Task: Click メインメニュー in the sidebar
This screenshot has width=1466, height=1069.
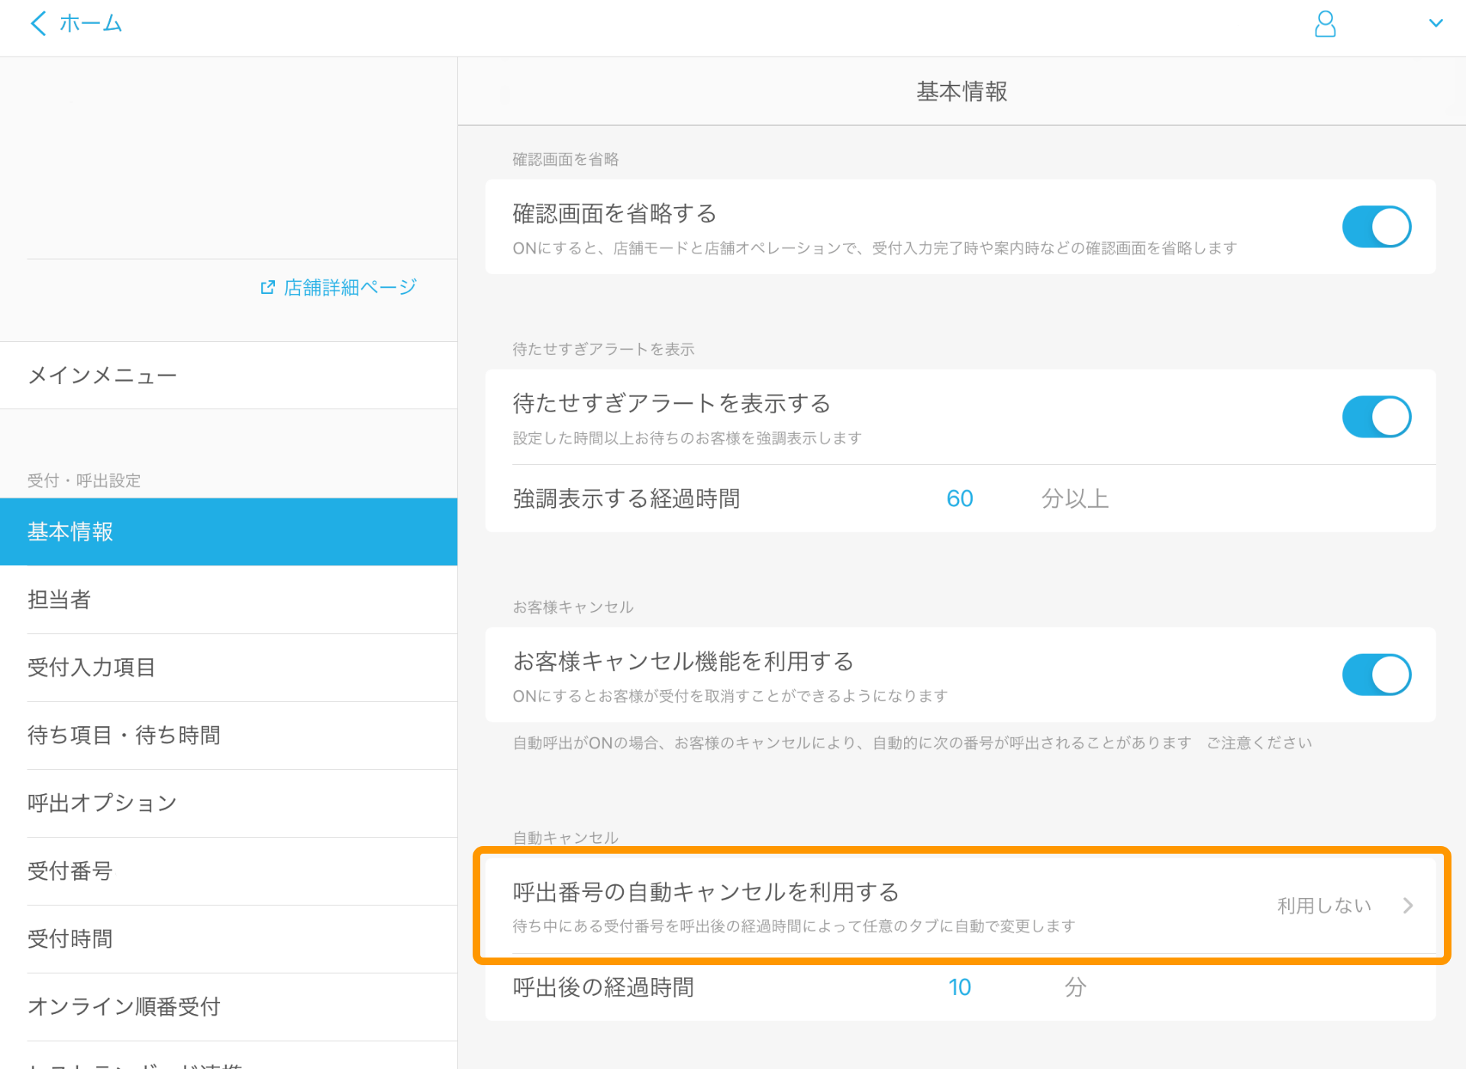Action: point(102,375)
